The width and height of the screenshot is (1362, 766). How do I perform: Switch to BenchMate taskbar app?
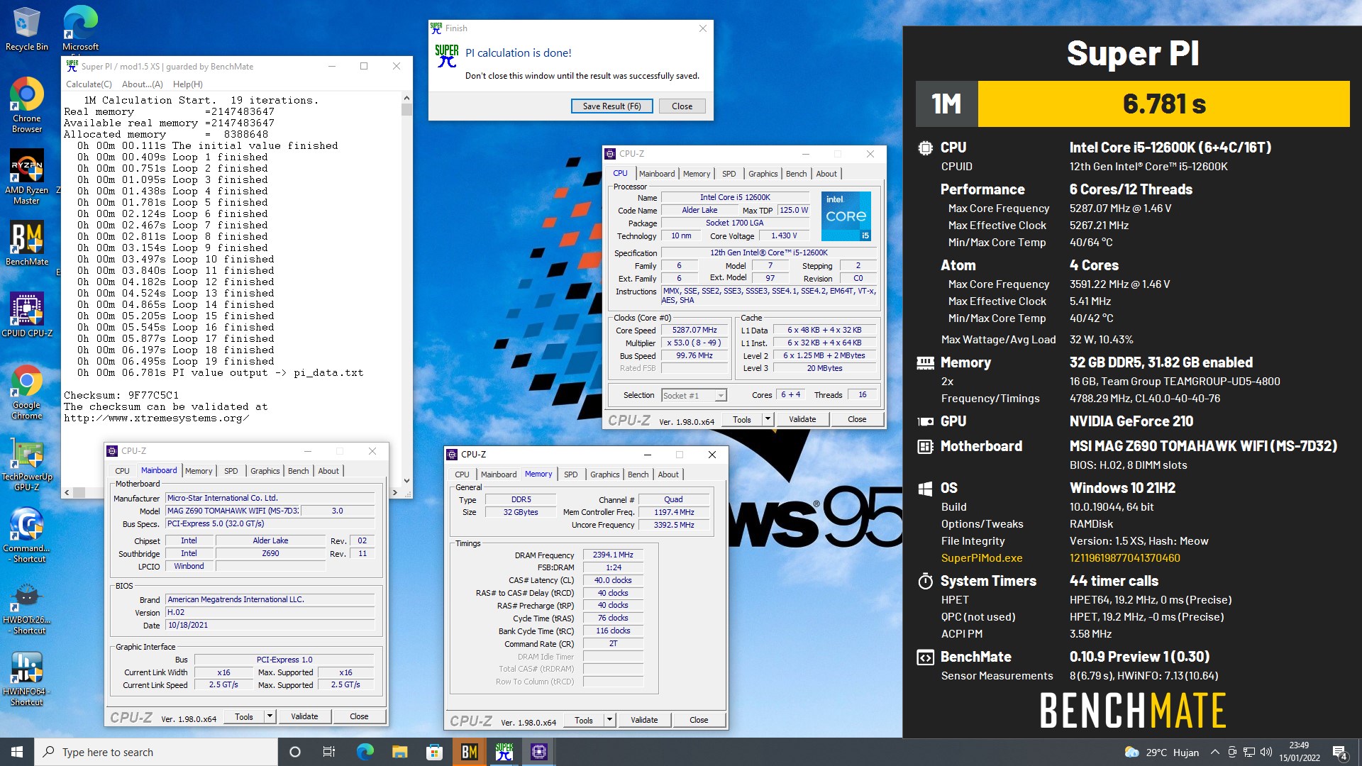(x=469, y=752)
